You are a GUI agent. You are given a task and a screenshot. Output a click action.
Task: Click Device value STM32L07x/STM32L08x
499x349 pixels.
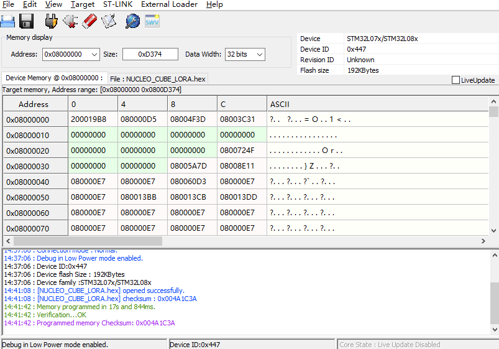click(x=382, y=39)
